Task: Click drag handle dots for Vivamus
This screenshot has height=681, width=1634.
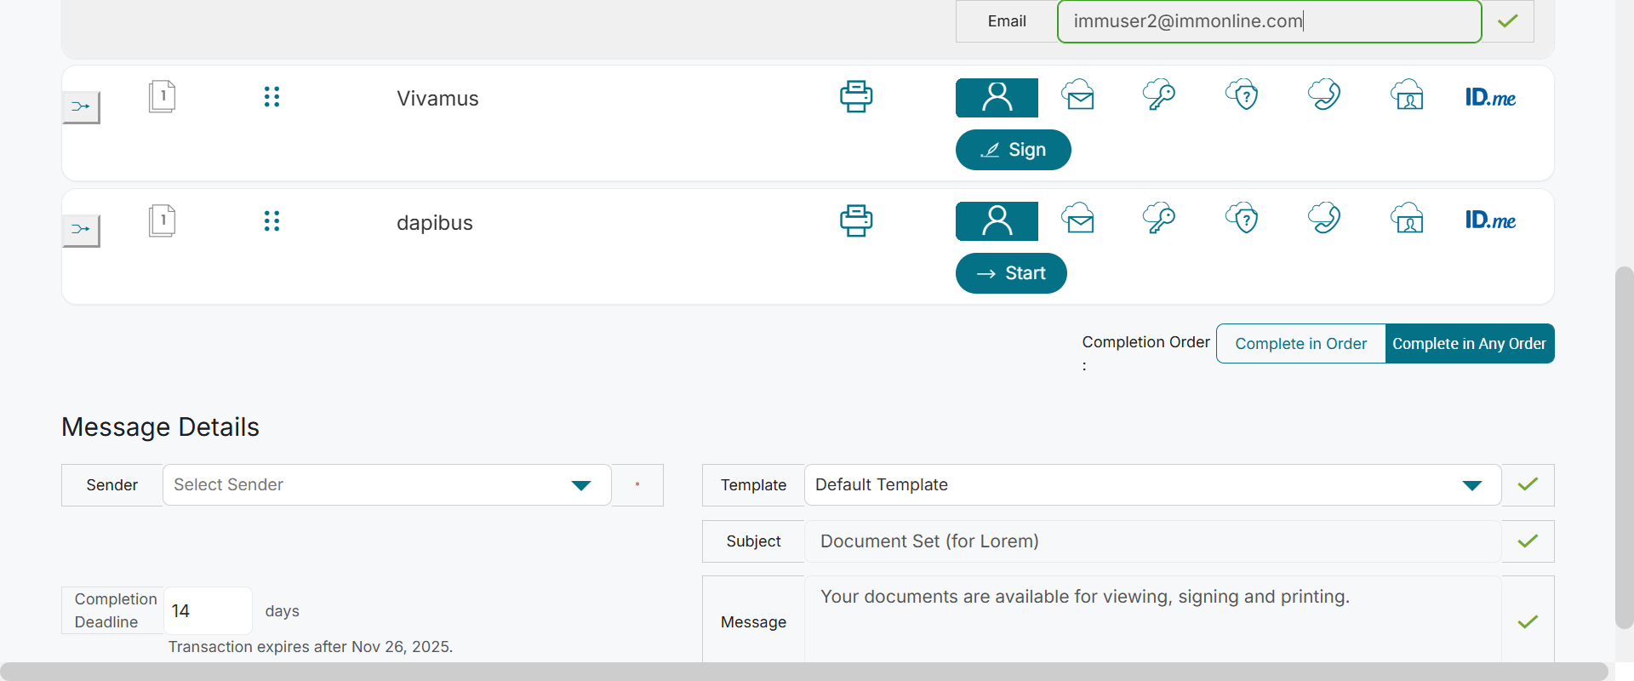Action: coord(271,97)
